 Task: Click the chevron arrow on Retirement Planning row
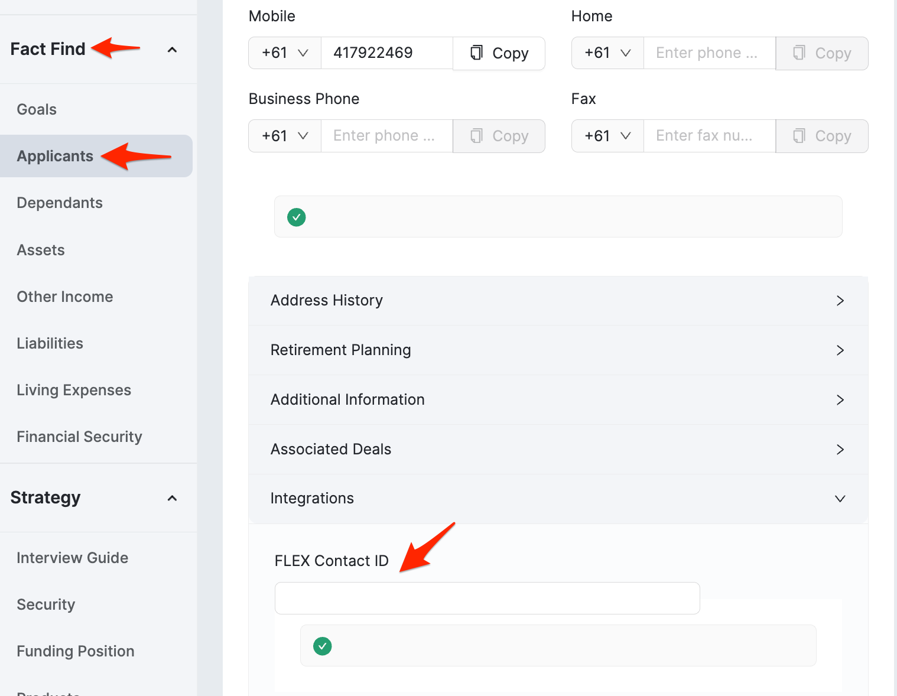click(x=840, y=350)
